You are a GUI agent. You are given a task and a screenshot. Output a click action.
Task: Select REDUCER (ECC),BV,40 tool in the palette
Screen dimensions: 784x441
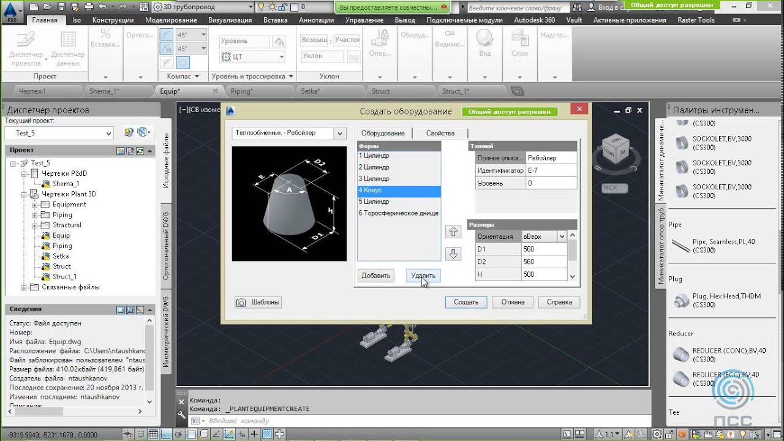(x=716, y=379)
